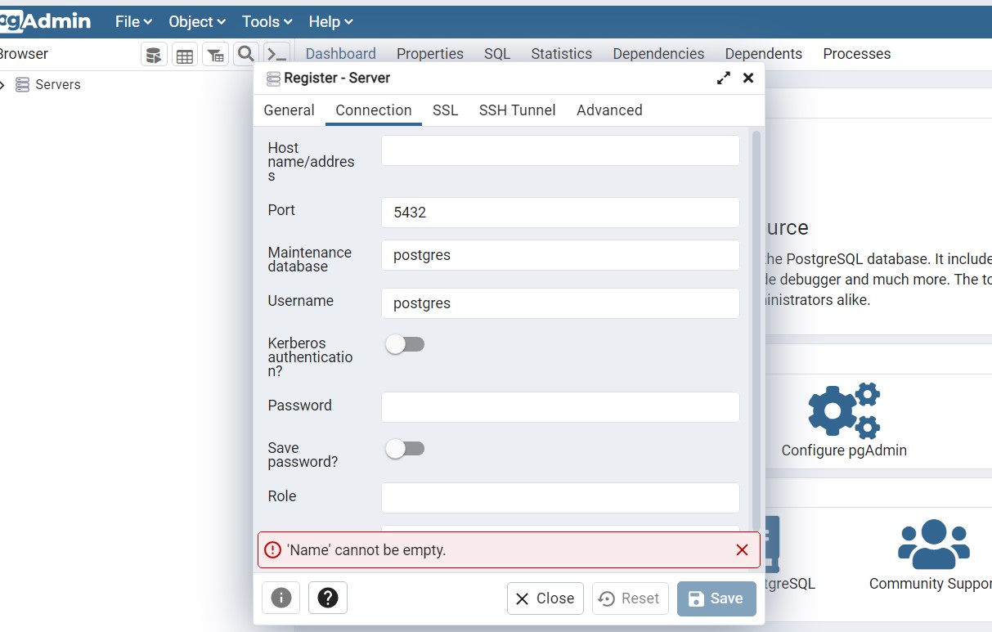Open the Properties panel tab

click(430, 54)
